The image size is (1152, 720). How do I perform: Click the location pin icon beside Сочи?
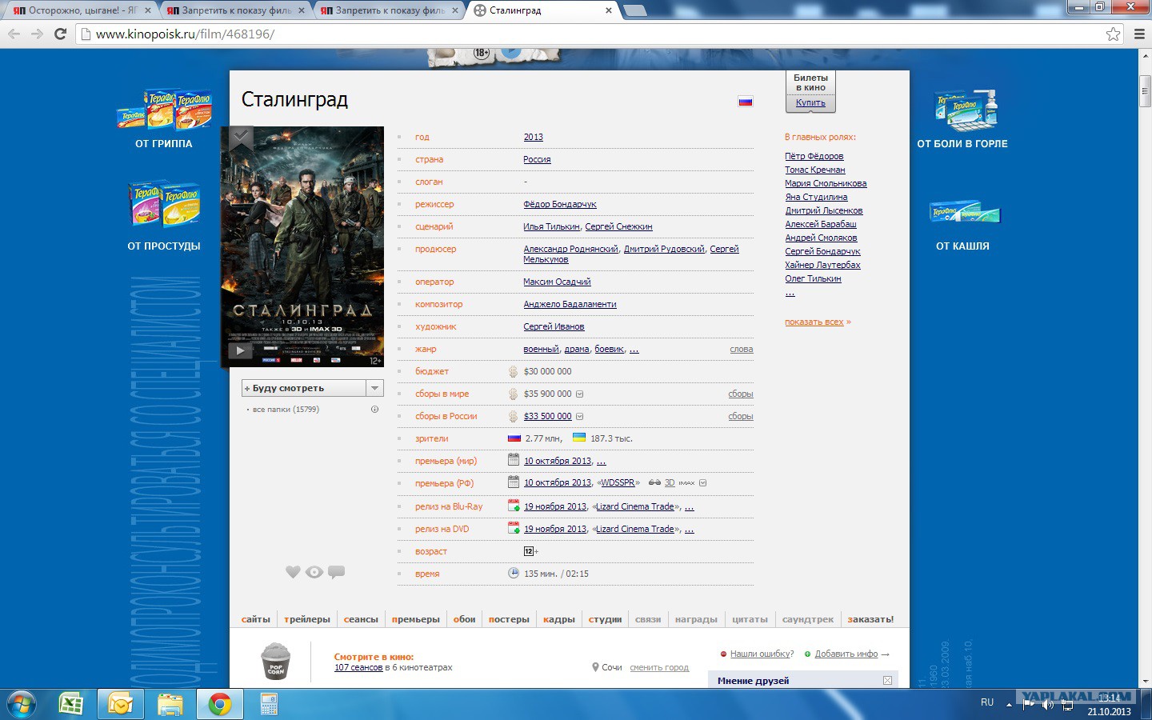595,667
